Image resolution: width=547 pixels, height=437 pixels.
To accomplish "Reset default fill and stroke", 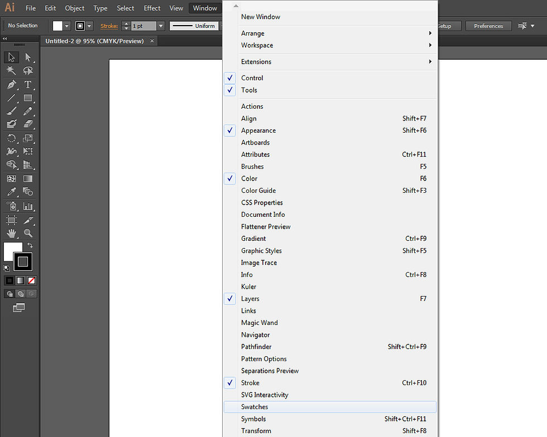I will [x=6, y=268].
